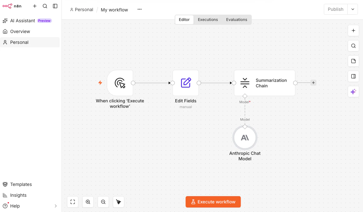Click the trigger node output connector

point(133,83)
